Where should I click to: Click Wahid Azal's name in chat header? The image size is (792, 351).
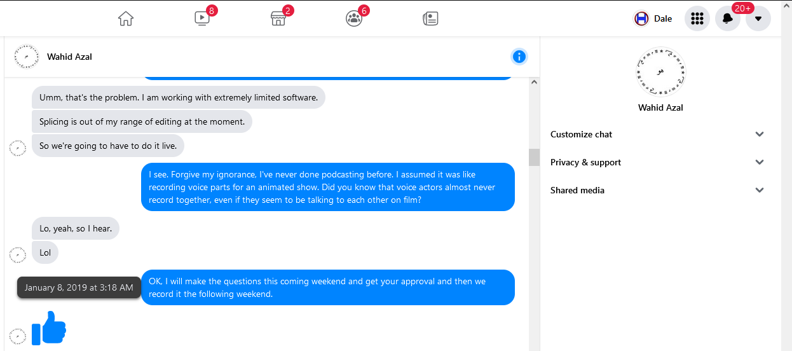[69, 57]
